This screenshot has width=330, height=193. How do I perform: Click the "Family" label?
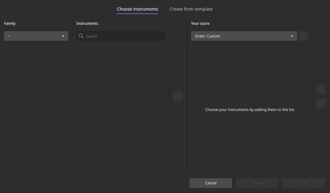10,23
